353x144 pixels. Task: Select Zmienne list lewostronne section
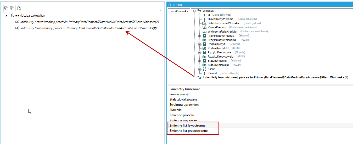[187, 126]
